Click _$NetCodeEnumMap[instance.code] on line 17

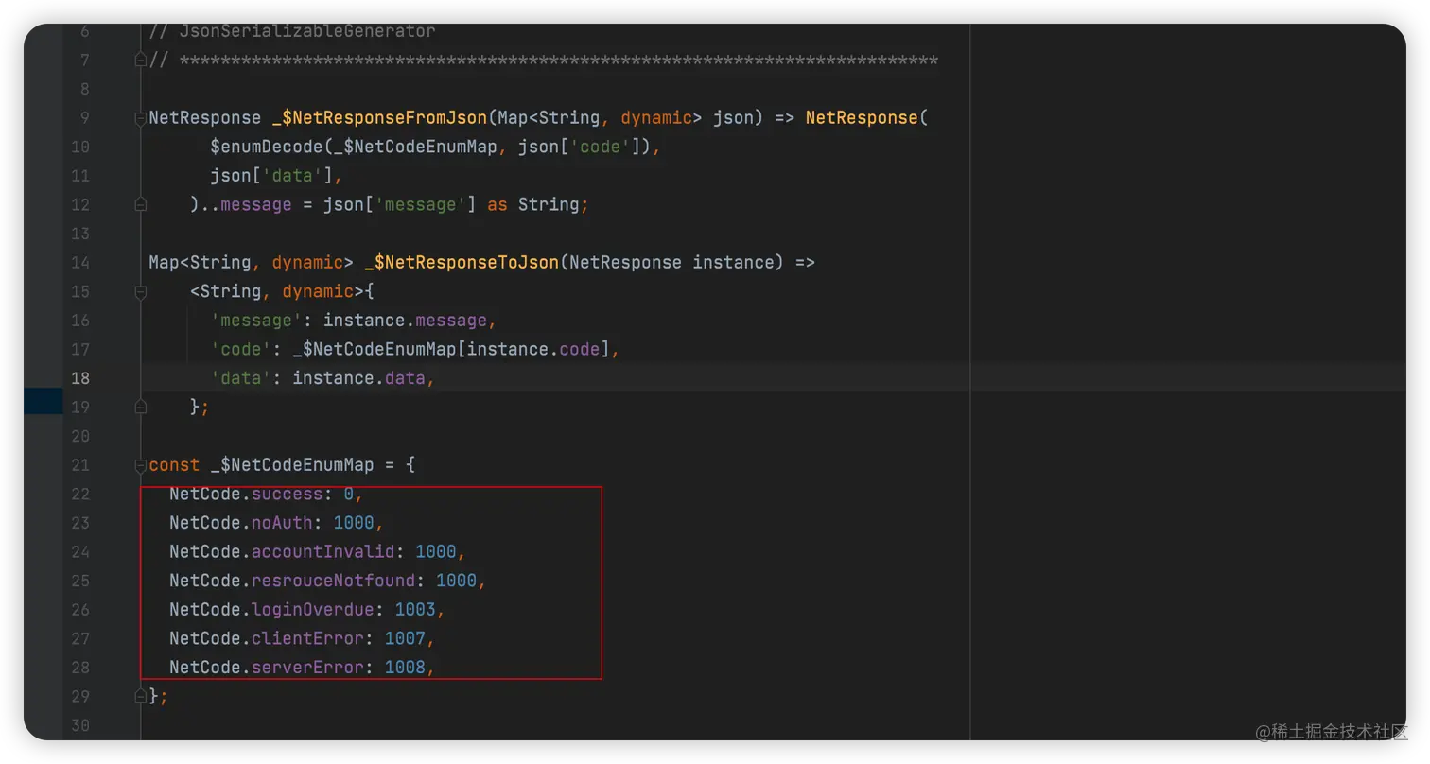451,349
